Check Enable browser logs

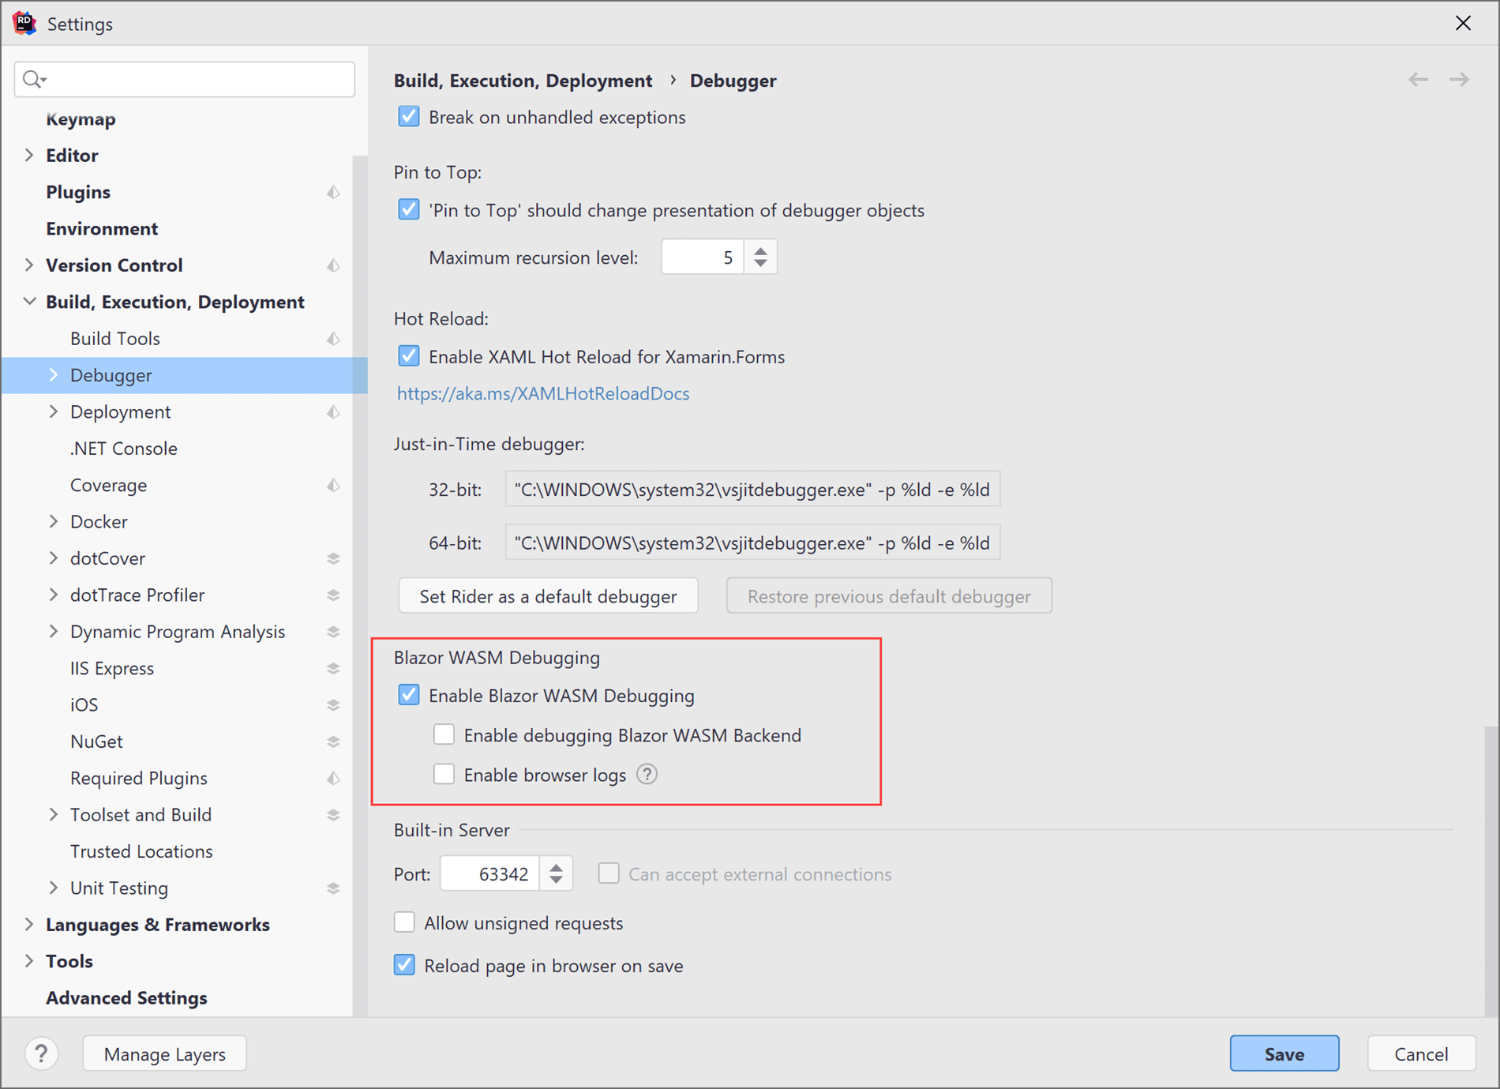444,774
